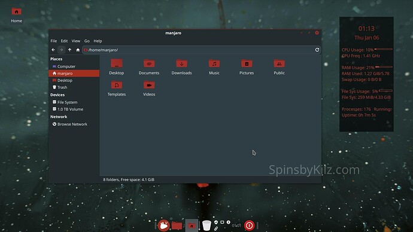Open the application menu in the dock
The height and width of the screenshot is (232, 413).
click(x=163, y=225)
